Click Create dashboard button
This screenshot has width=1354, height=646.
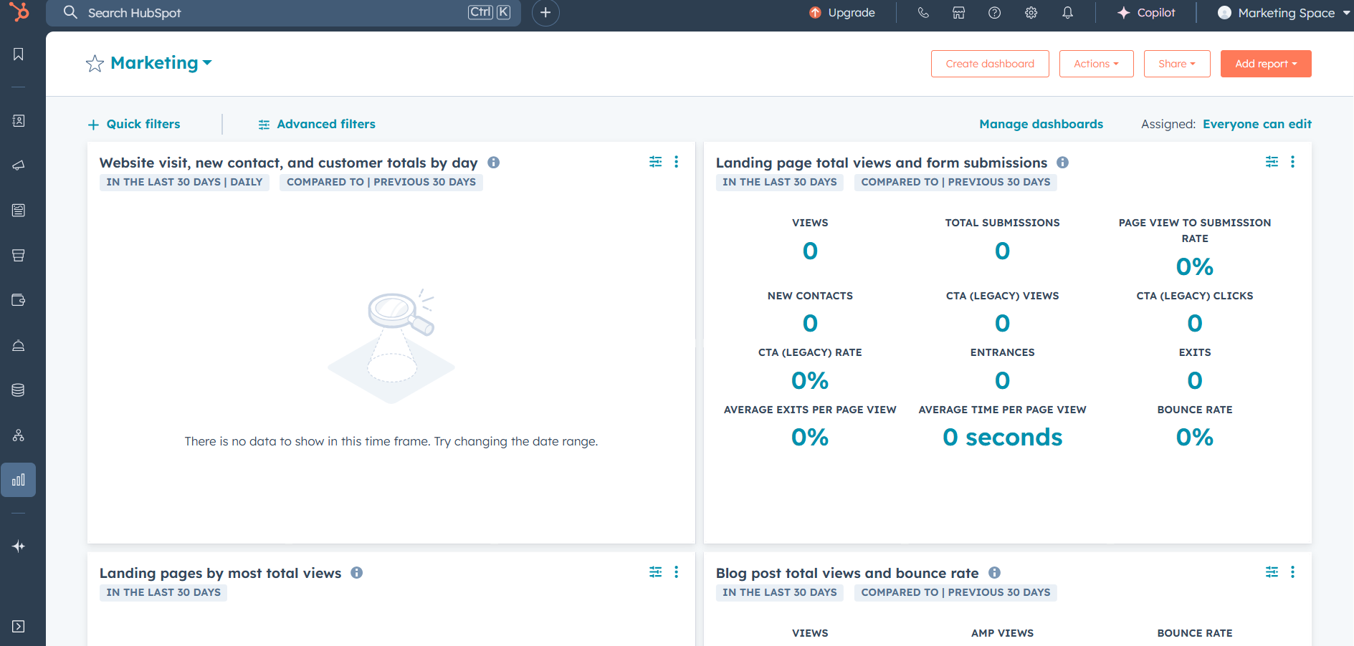pos(990,64)
